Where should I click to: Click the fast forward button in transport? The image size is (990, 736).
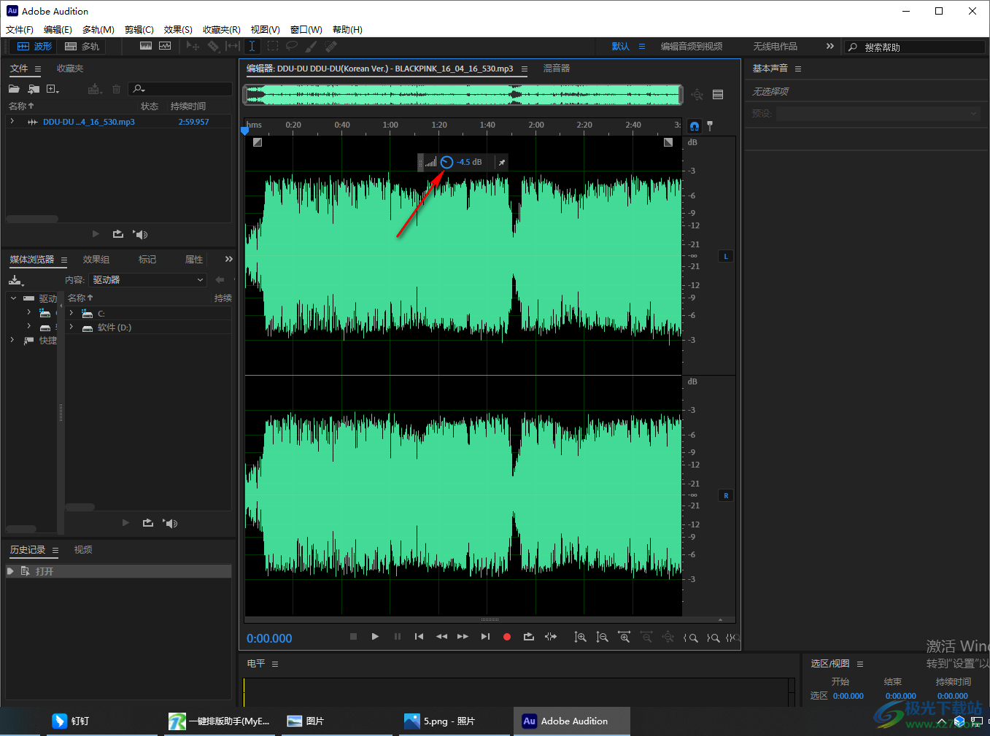[x=463, y=637]
